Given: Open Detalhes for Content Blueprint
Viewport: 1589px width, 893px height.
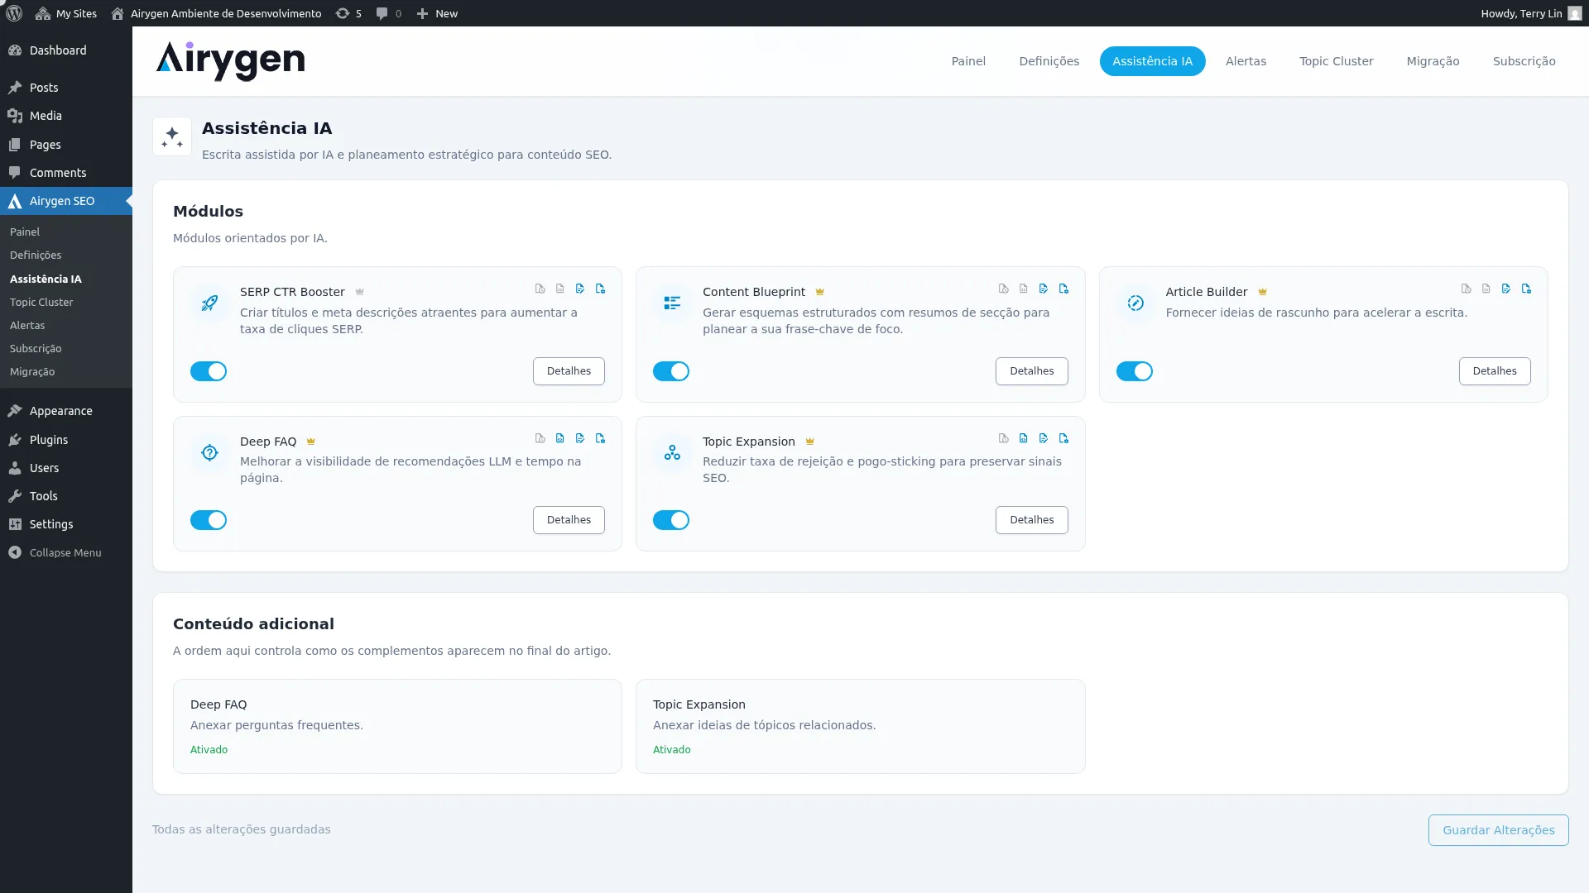Looking at the screenshot, I should click(1032, 371).
